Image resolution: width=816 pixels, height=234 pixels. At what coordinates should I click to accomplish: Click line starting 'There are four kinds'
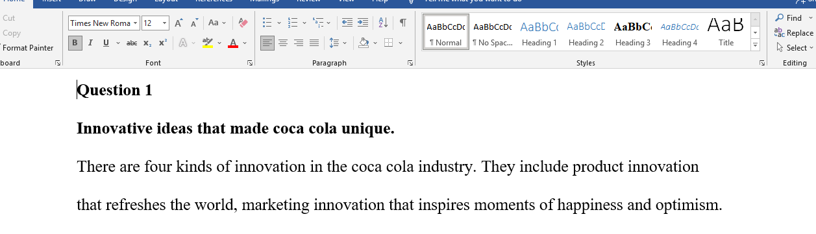point(388,167)
